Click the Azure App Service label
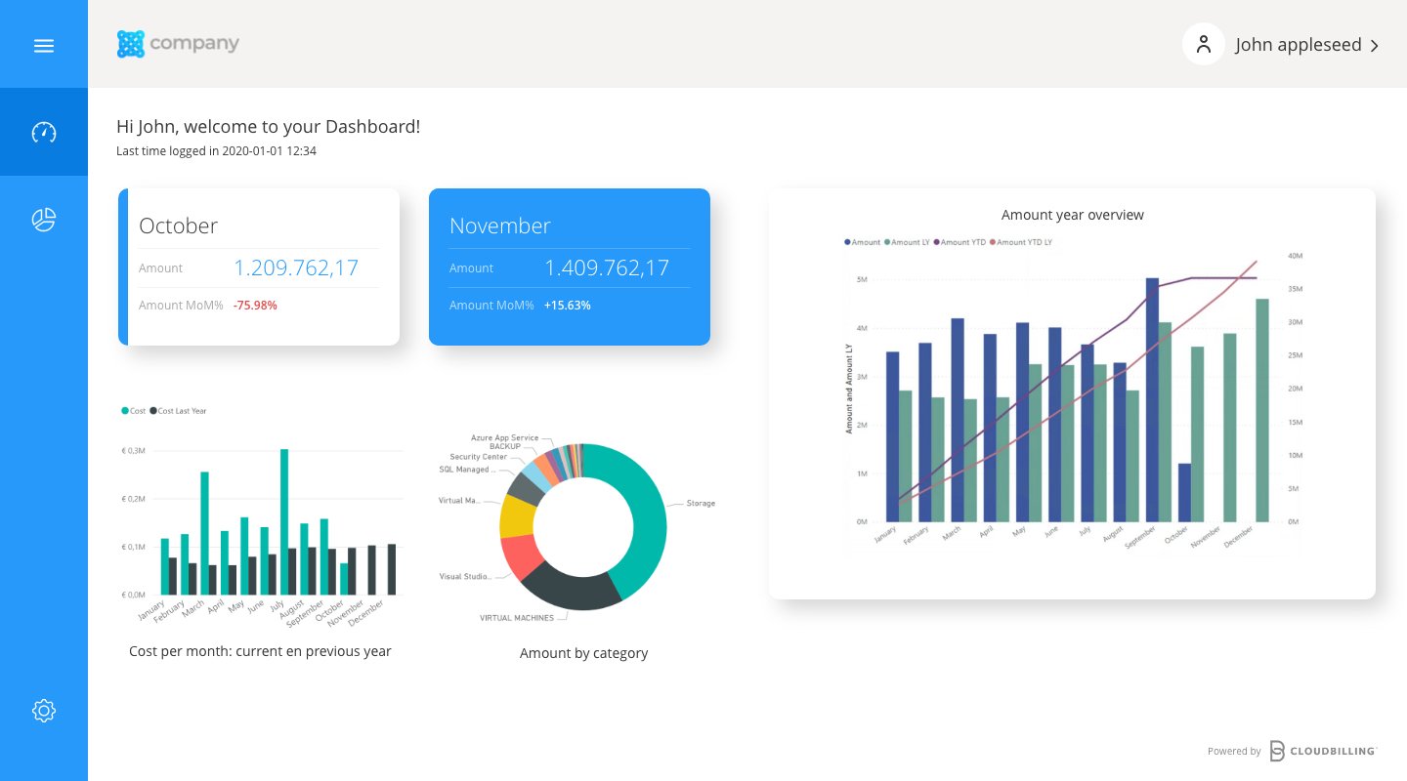Screen dimensions: 1407x781 pos(504,438)
